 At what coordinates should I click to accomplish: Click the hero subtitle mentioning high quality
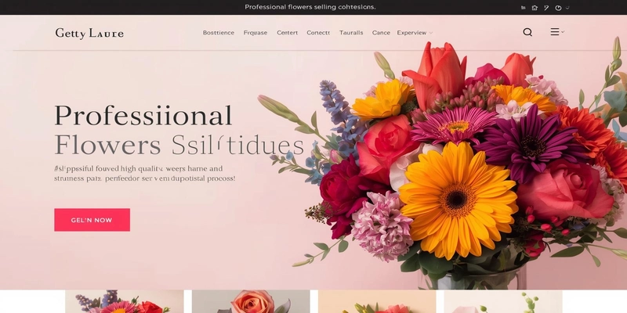[139, 169]
